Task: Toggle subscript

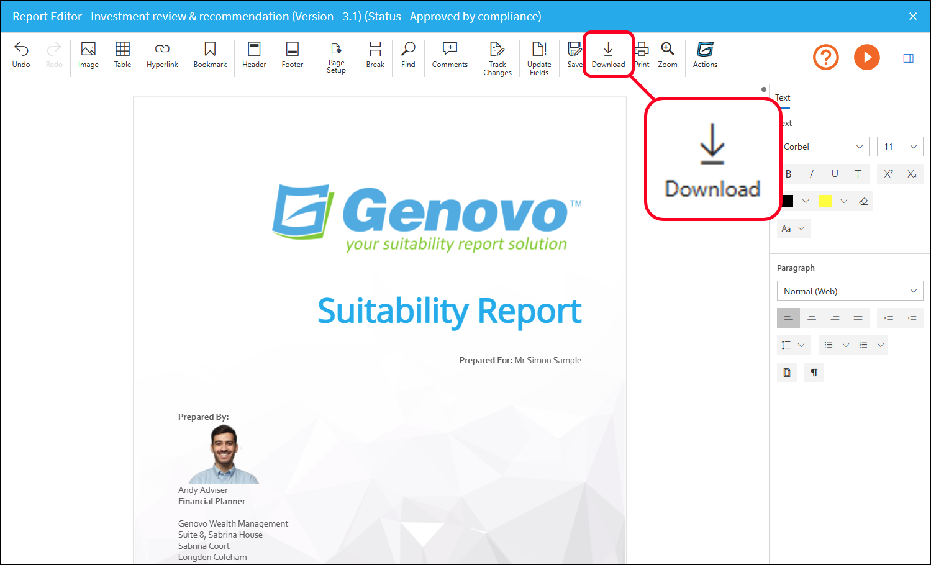Action: (912, 174)
